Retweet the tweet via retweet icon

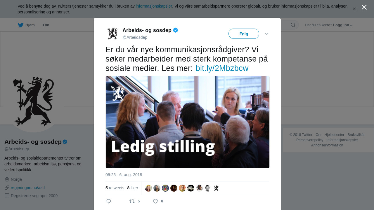[132, 201]
